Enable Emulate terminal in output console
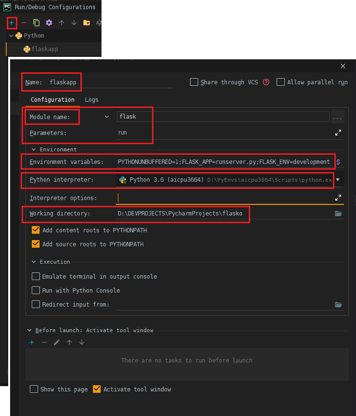Viewport: 356px width, 416px height. pyautogui.click(x=36, y=276)
